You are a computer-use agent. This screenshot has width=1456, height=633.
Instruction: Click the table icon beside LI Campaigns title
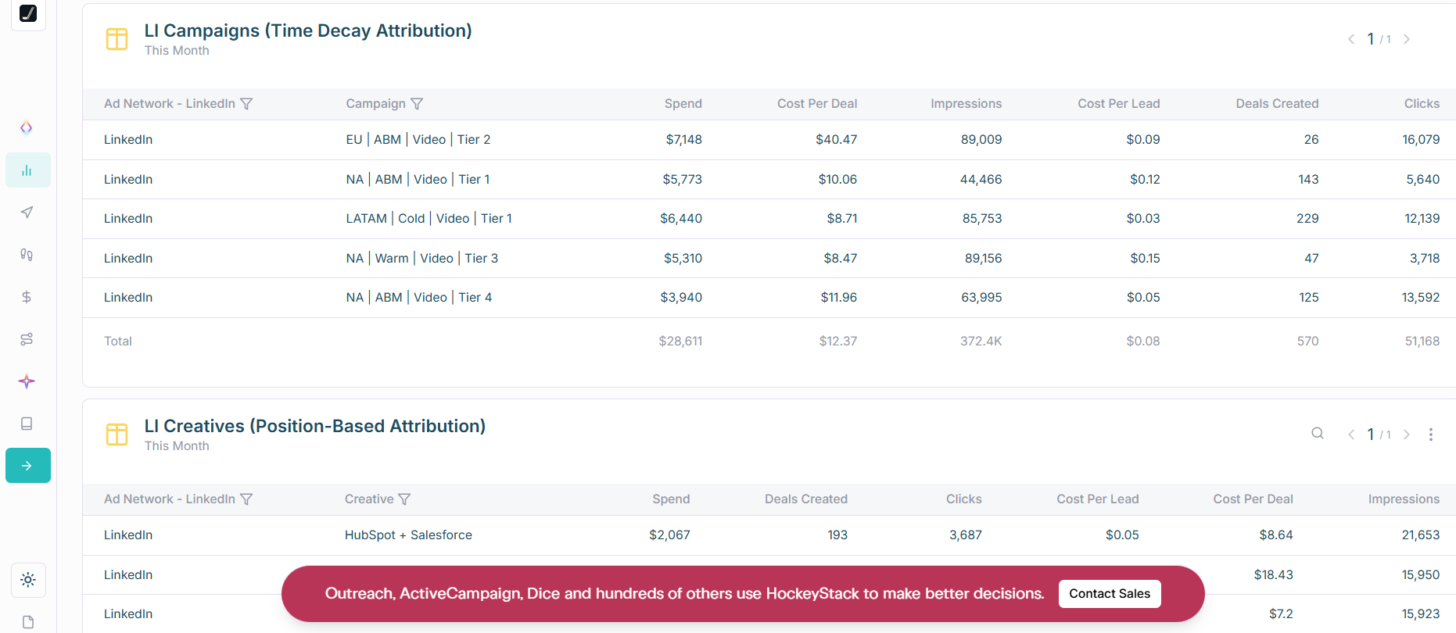tap(117, 38)
